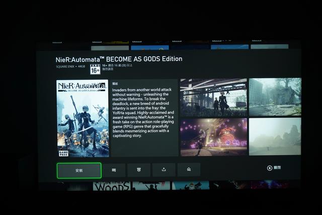The width and height of the screenshot is (322, 215).
Task: Click the share upload-arrow icon button
Action: pos(164,170)
